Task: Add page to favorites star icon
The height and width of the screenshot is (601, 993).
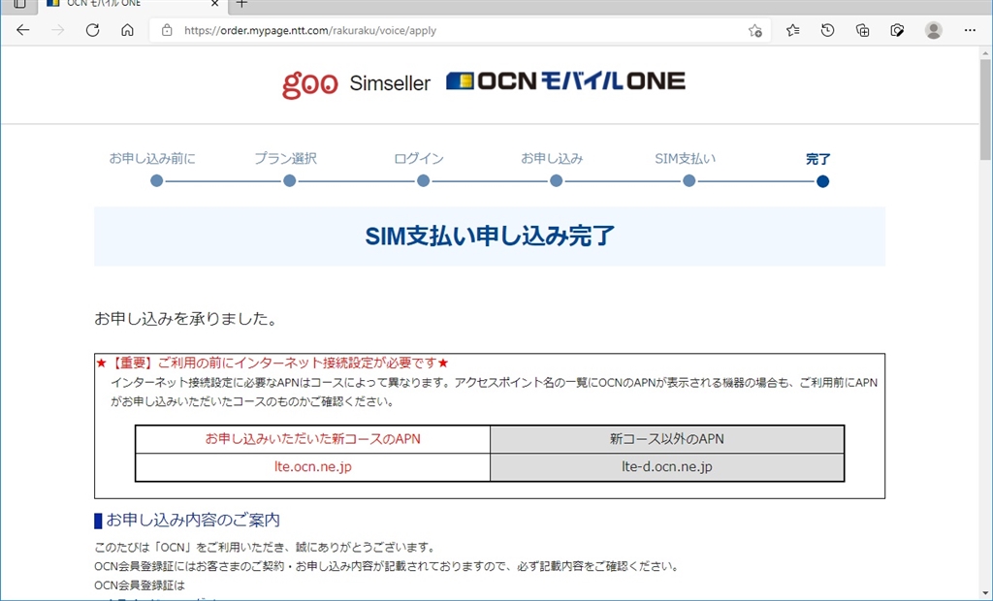Action: 754,30
